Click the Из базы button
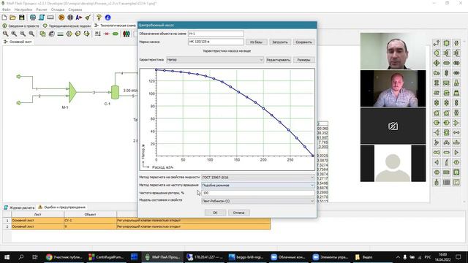Screen dimensions: 468x263 257,42
